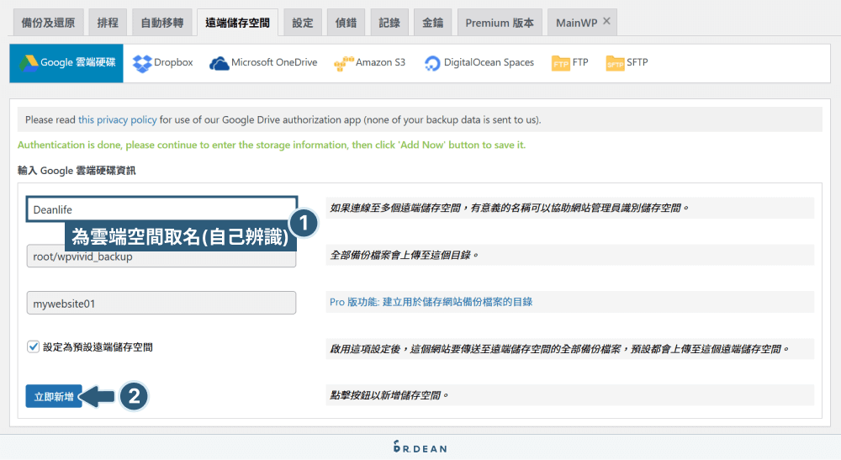Click the 如果連線至多個遠端儲存空間 description text

tap(509, 208)
